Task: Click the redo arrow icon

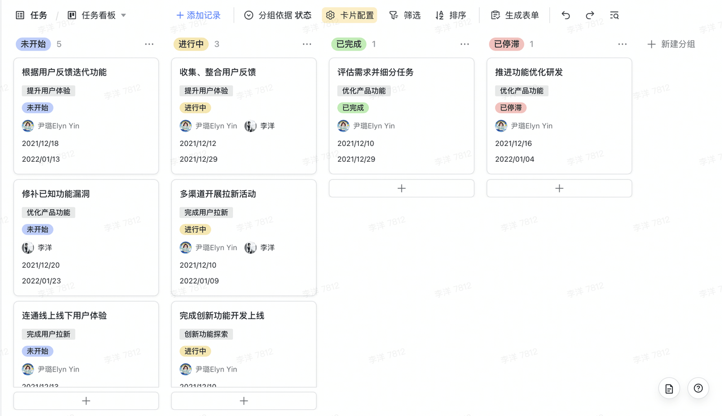Action: point(590,15)
